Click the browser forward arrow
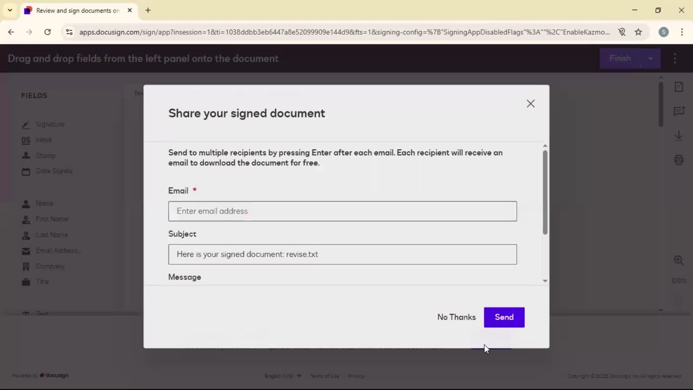The width and height of the screenshot is (693, 390). [x=29, y=32]
